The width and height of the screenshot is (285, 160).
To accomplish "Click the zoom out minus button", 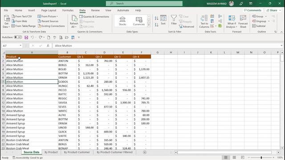I will [248, 157].
